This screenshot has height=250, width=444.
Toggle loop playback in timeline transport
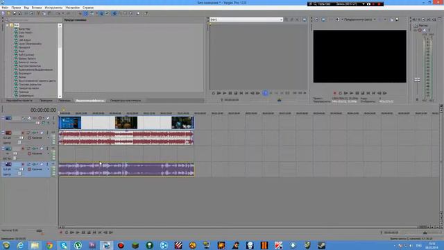click(67, 233)
